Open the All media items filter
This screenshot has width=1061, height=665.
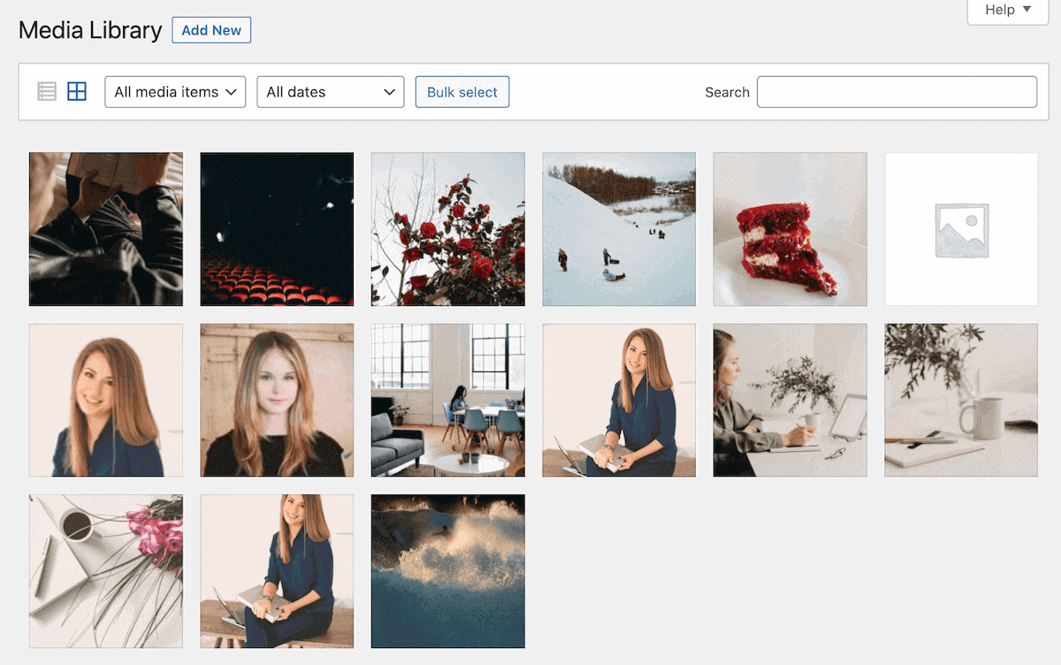click(175, 91)
